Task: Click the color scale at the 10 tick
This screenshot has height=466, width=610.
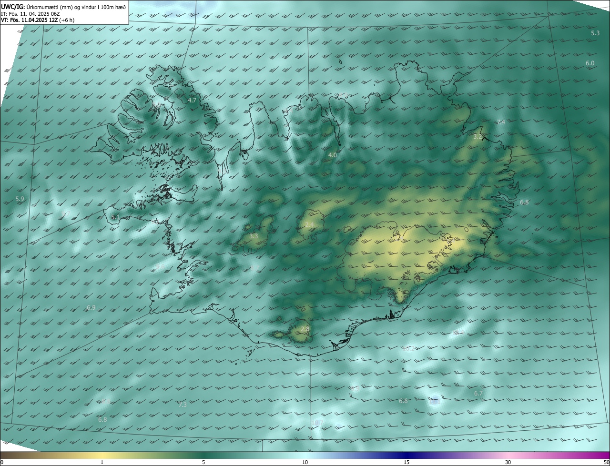Action: 305,462
